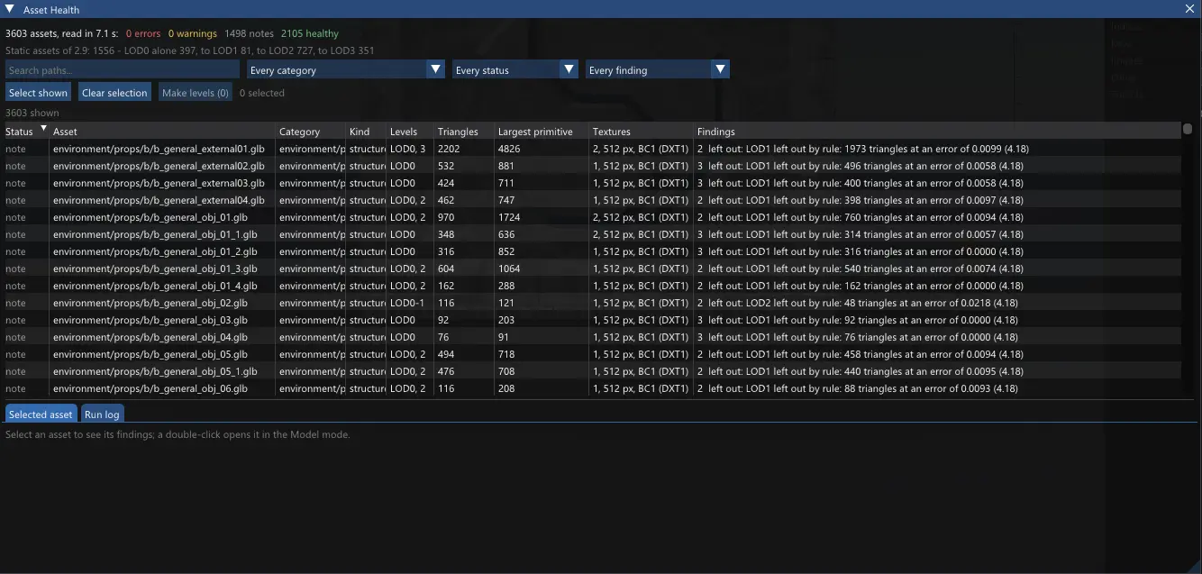Select the b_general_obj_01_2.glb asset row
The image size is (1202, 574).
[x=592, y=251]
